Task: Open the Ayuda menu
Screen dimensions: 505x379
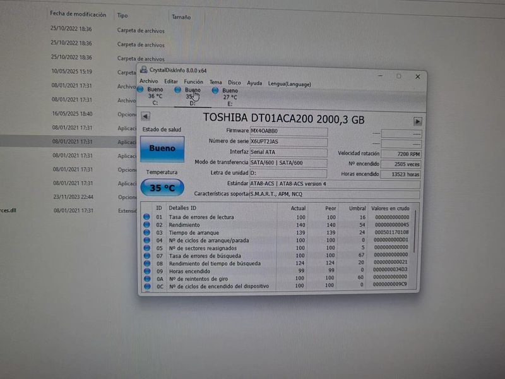Action: (x=254, y=83)
